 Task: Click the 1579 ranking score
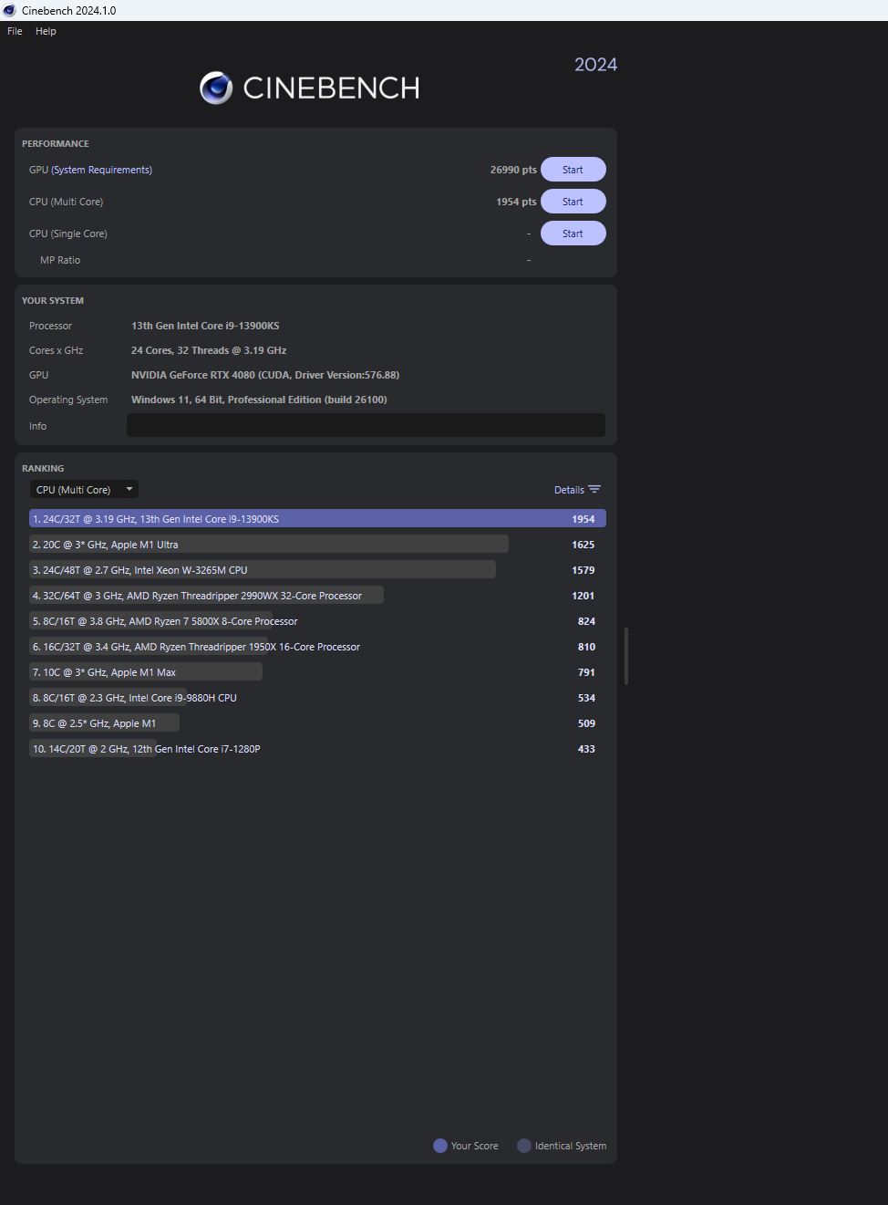tap(583, 570)
